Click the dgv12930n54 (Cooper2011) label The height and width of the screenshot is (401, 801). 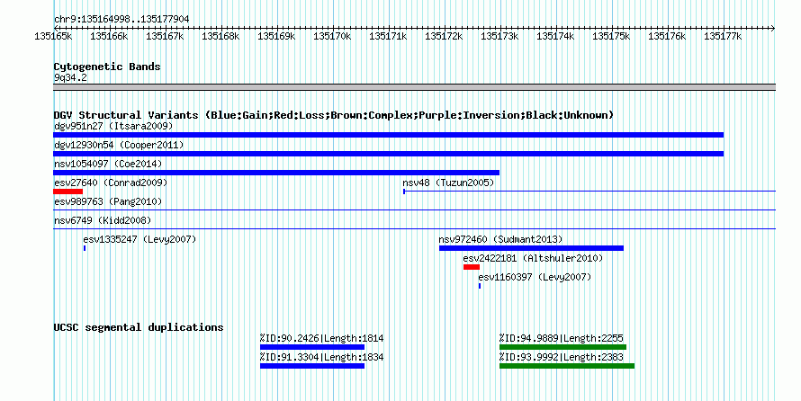click(119, 145)
